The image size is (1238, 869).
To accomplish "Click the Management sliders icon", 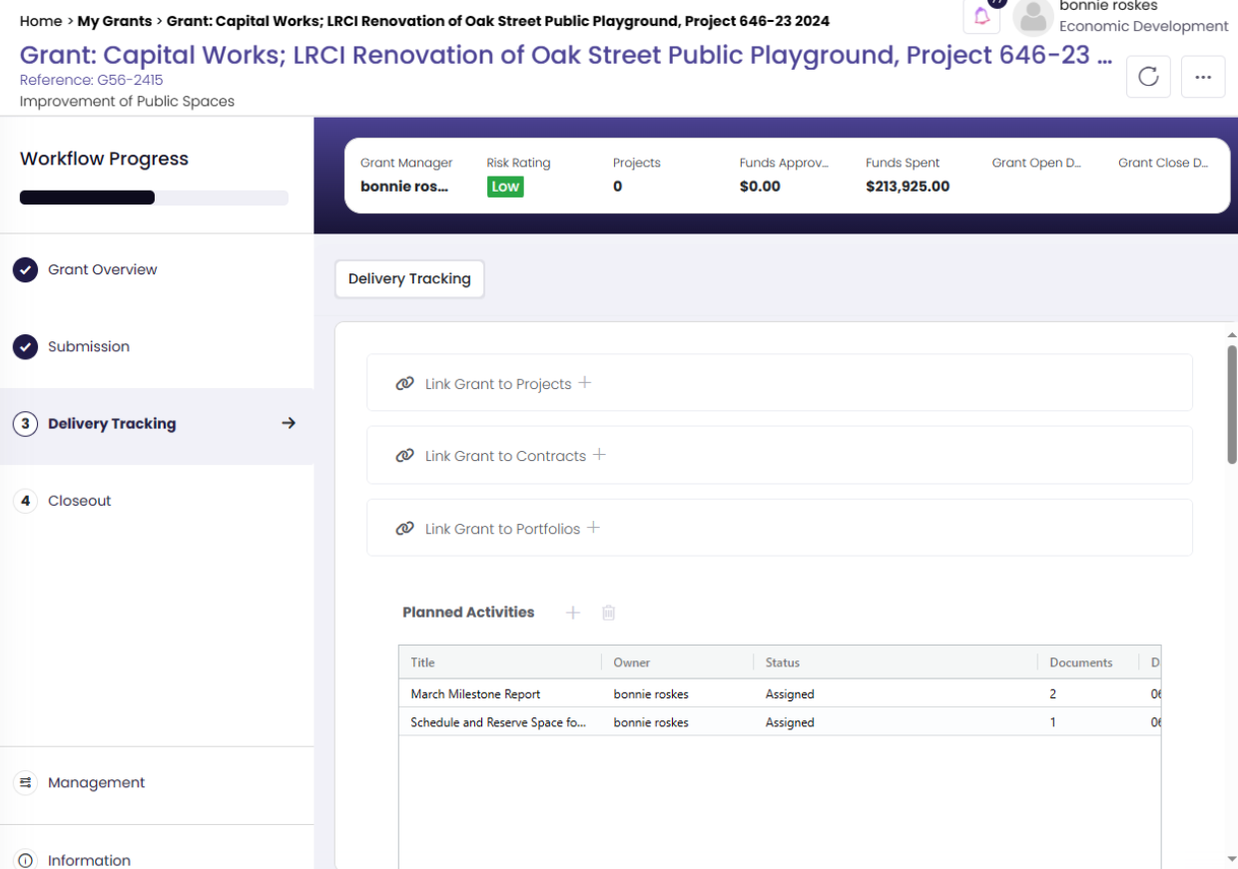I will point(26,783).
